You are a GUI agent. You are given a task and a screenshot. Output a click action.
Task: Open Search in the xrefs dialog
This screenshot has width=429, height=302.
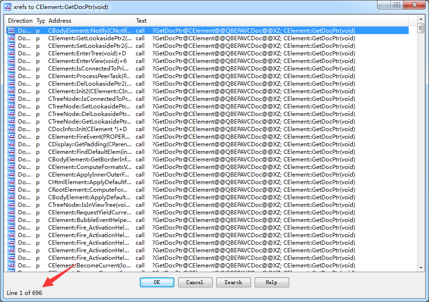pyautogui.click(x=233, y=282)
